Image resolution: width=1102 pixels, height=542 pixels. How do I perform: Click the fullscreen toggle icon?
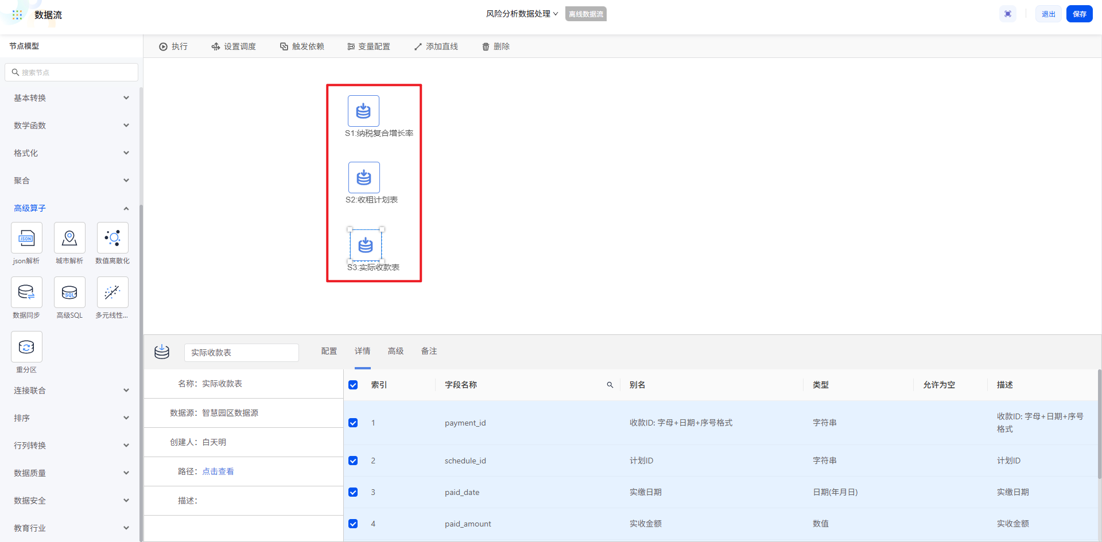click(1008, 14)
